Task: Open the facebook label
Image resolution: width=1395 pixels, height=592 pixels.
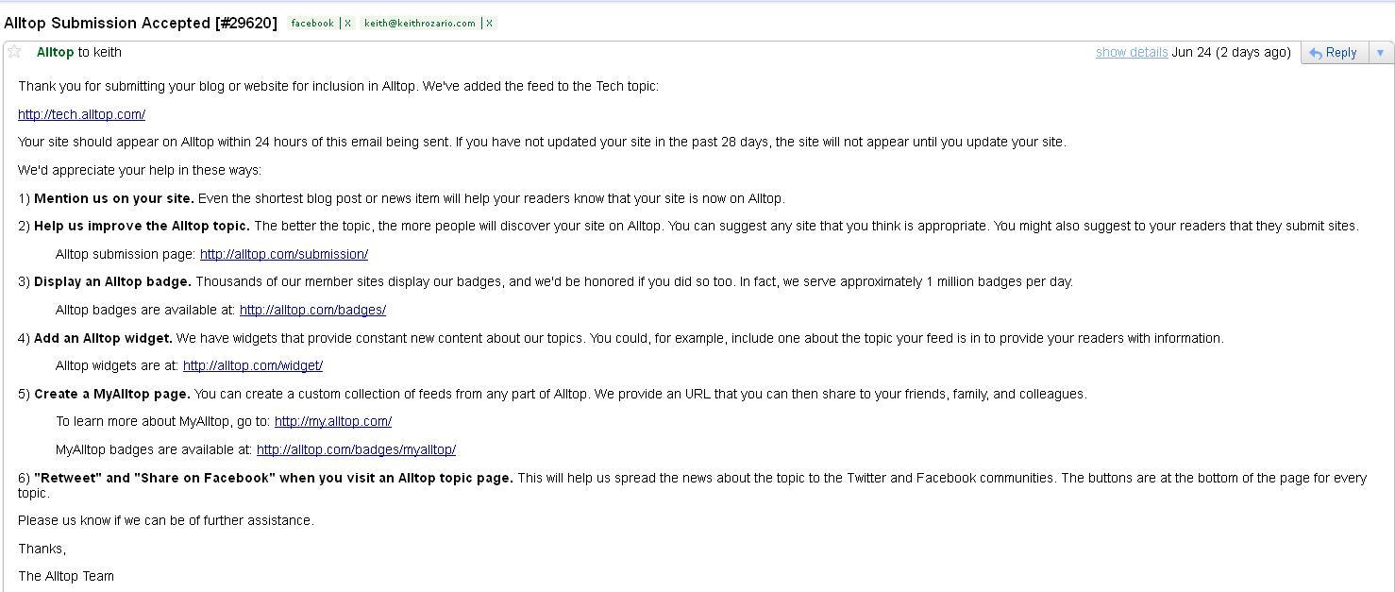Action: pyautogui.click(x=312, y=24)
